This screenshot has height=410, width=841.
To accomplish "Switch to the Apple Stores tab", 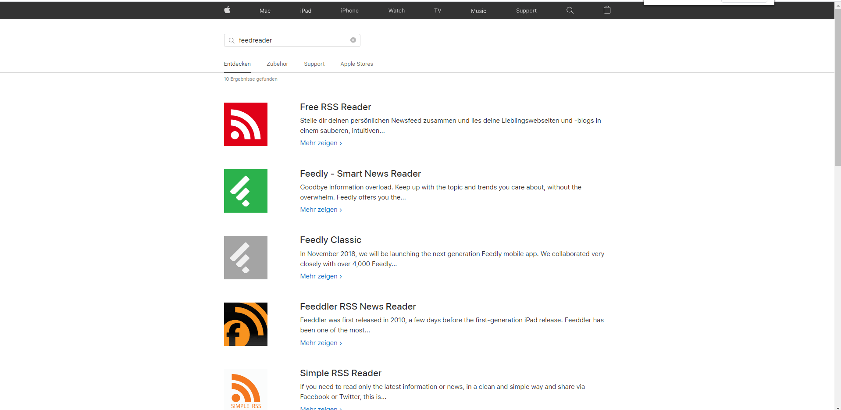I will [356, 64].
